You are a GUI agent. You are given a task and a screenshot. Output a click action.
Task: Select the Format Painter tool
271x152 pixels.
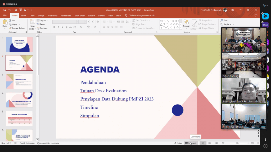pos(17,28)
